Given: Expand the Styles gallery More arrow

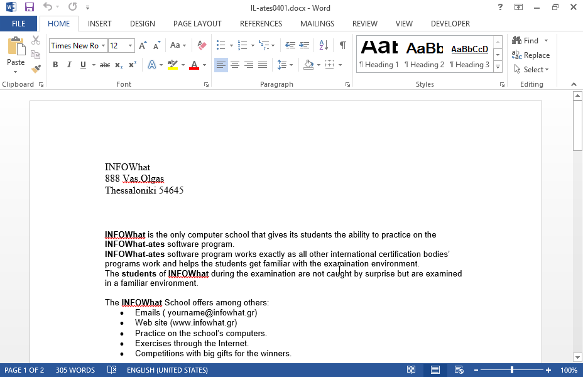Looking at the screenshot, I should [x=498, y=67].
